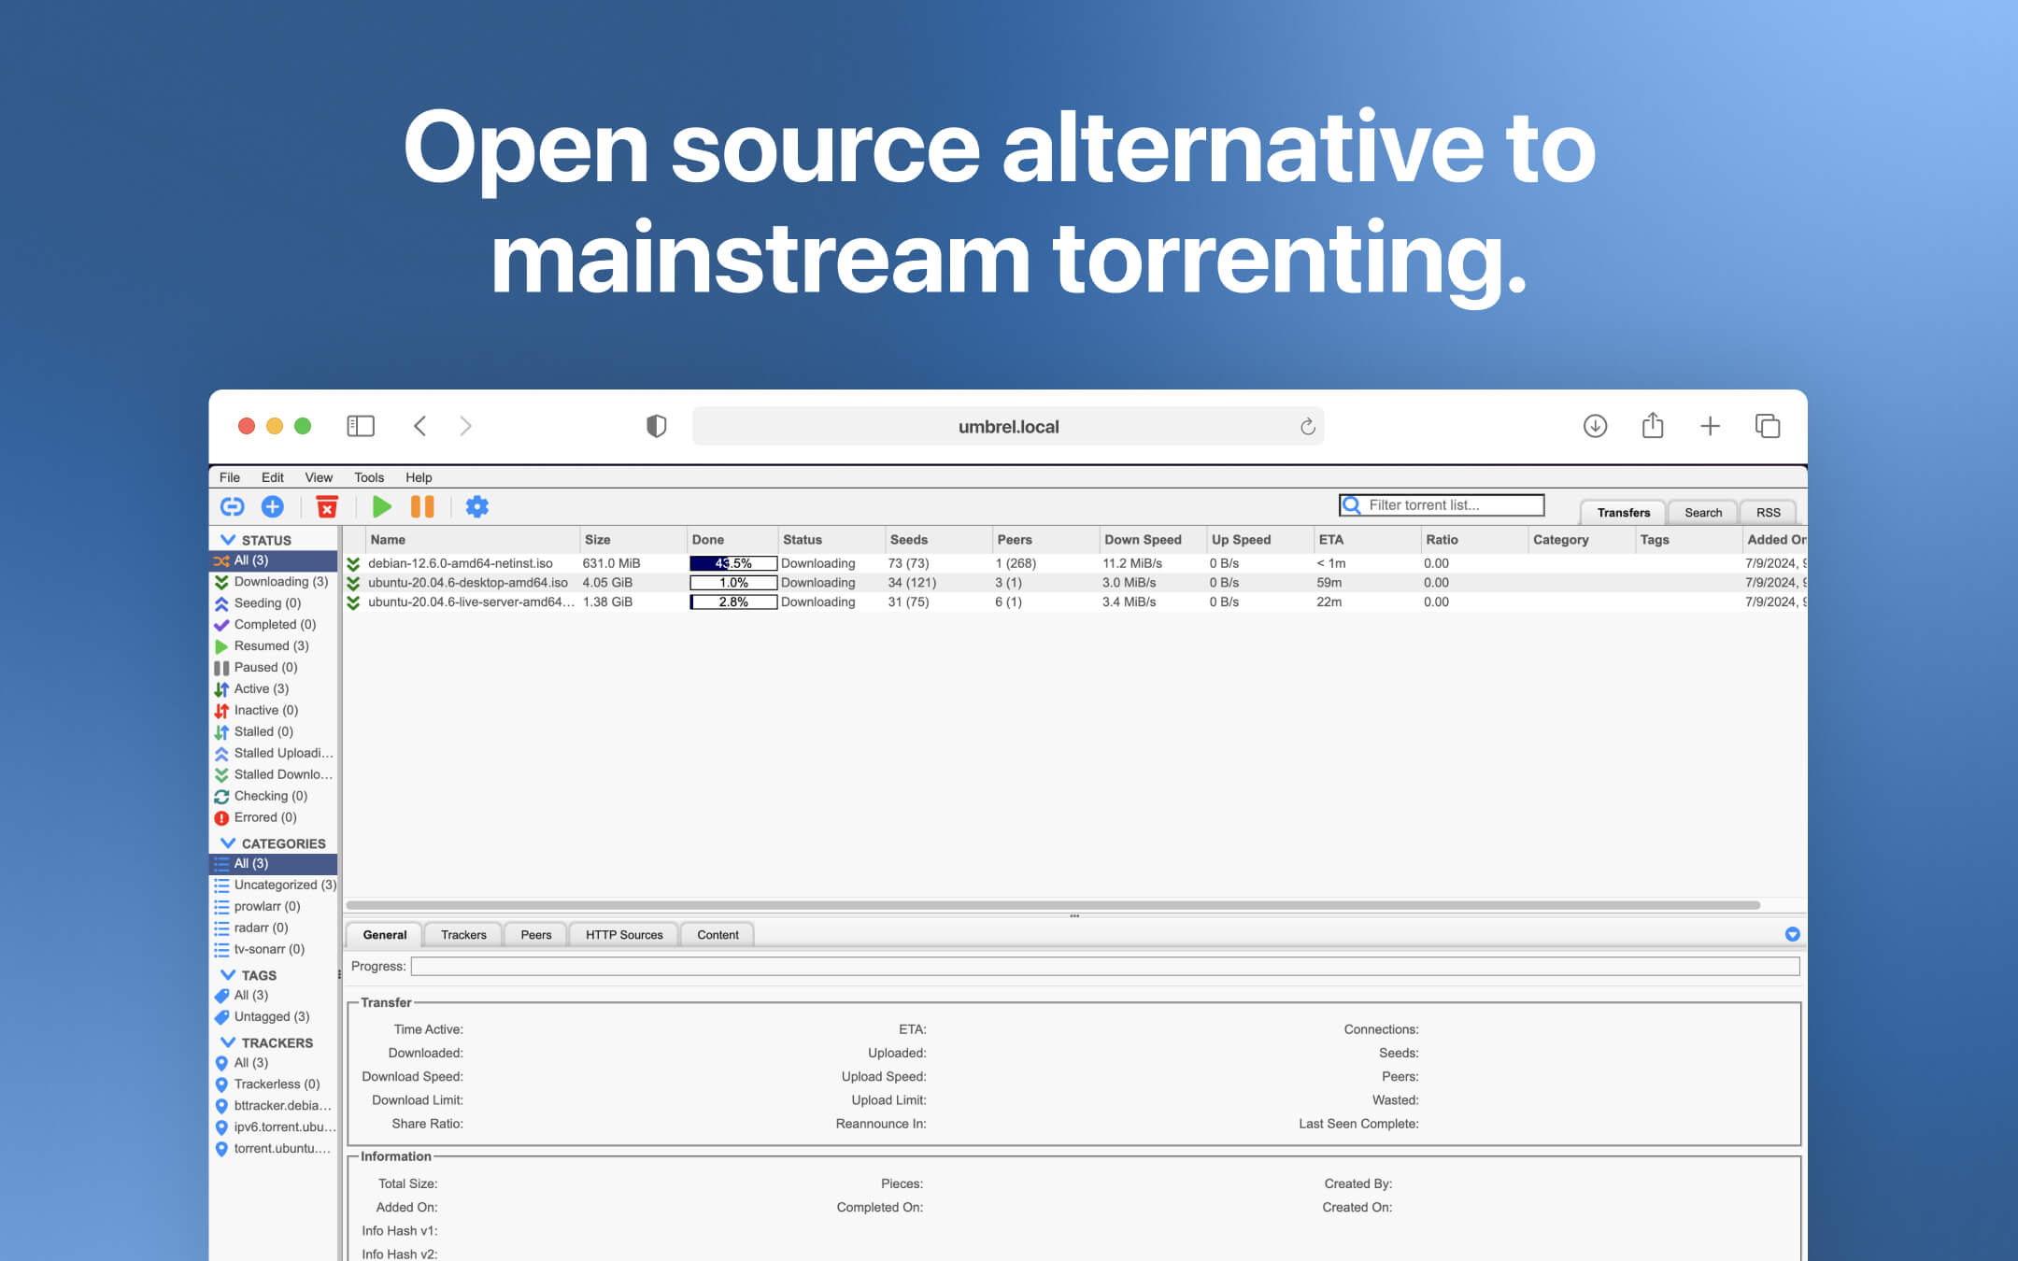Add a torrent link via the chain icon
The height and width of the screenshot is (1261, 2018).
232,506
